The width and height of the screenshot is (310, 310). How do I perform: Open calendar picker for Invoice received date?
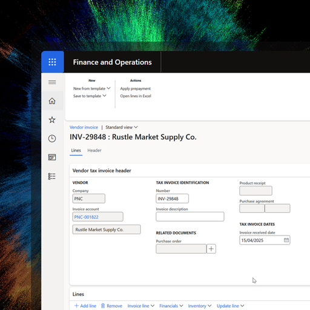pos(286,240)
